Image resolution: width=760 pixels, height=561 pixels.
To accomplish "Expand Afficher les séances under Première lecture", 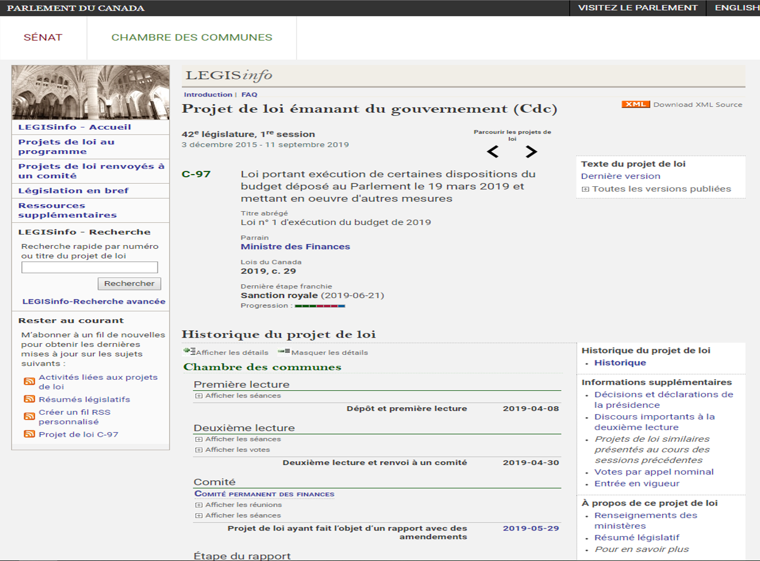I will (x=199, y=396).
